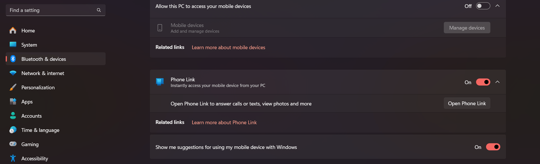Select the Home icon in the sidebar
The height and width of the screenshot is (164, 540).
click(13, 30)
